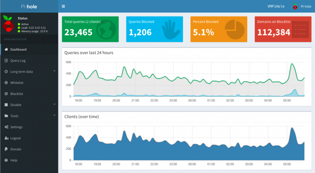Click the Donate PayPal icon

6,149
